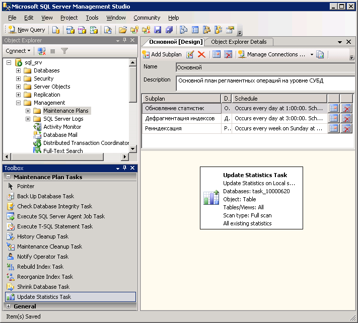Click Add Subplan in designer toolbar

coord(162,54)
